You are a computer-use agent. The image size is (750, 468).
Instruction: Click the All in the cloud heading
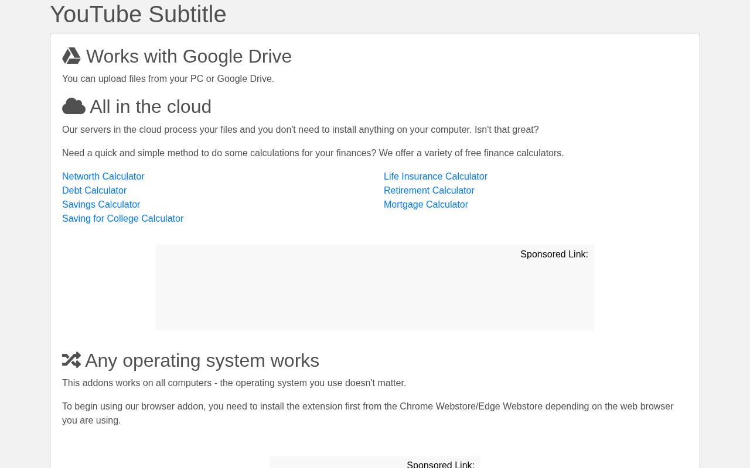151,106
